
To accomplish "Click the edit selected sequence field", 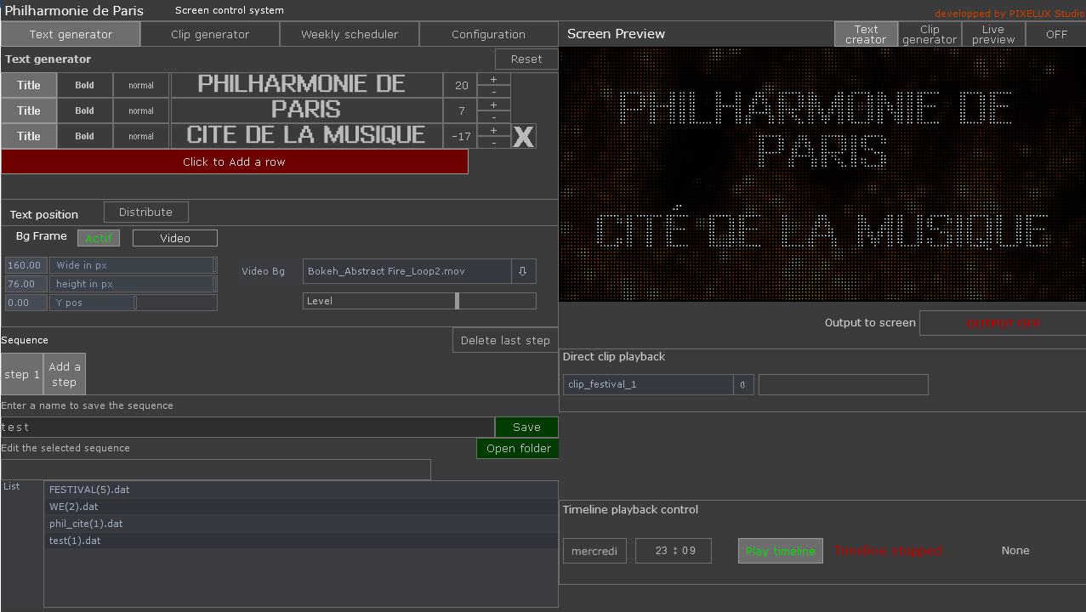I will click(216, 469).
